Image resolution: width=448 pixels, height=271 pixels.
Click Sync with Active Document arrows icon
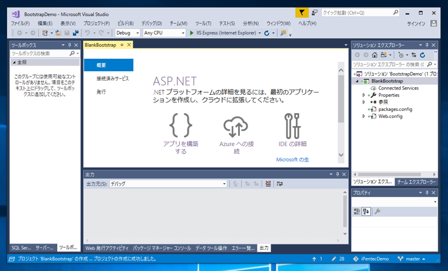pyautogui.click(x=414, y=55)
